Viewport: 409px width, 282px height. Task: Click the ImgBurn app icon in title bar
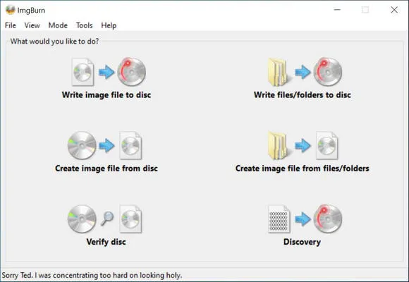[x=10, y=10]
